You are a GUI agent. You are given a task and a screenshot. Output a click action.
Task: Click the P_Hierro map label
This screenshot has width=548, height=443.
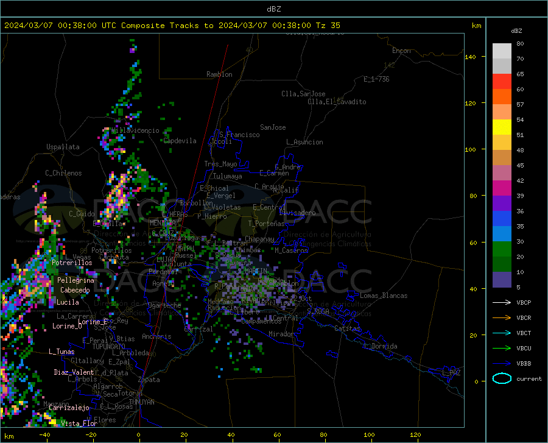click(x=212, y=216)
